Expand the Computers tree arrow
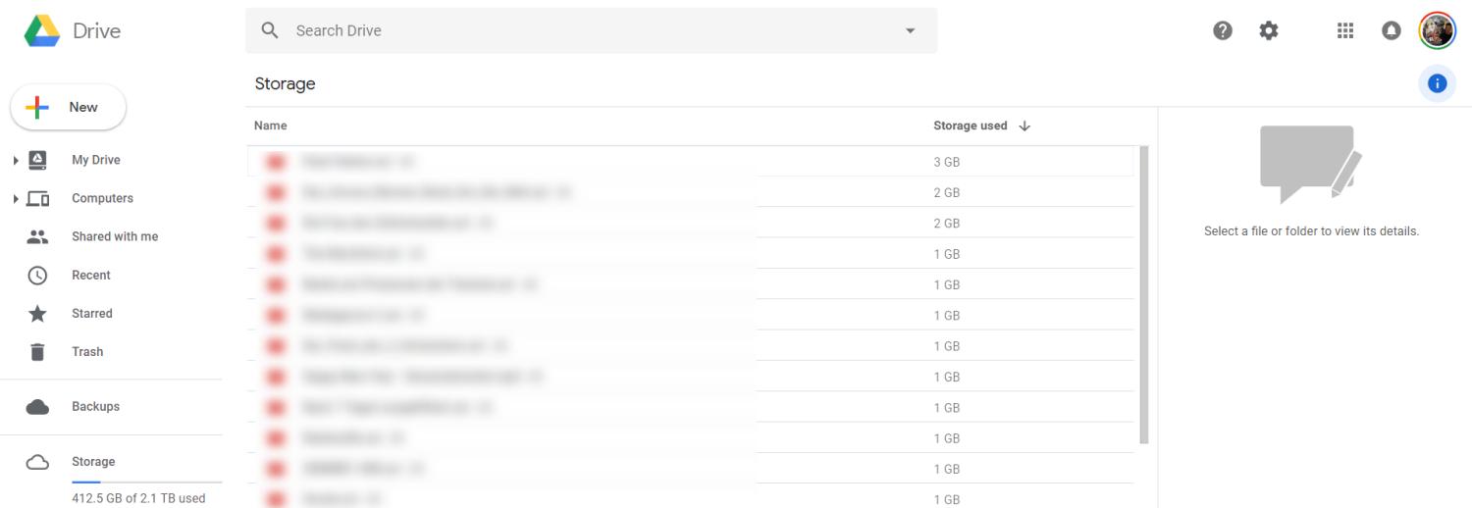Screen dimensions: 1472x508 click(x=16, y=199)
